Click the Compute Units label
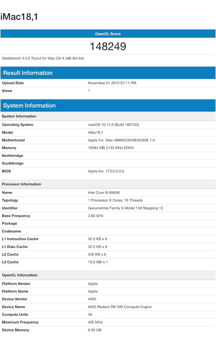 click(x=15, y=315)
